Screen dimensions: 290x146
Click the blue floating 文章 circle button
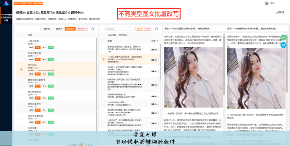[x=283, y=45]
